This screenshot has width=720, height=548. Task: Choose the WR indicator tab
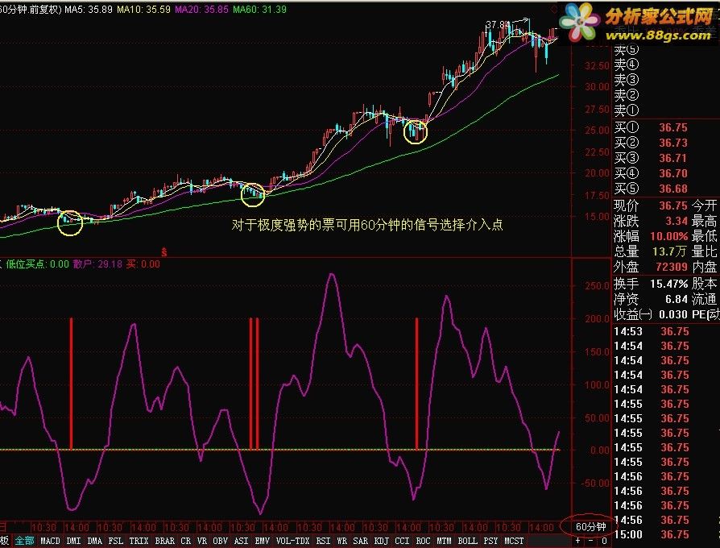[342, 541]
